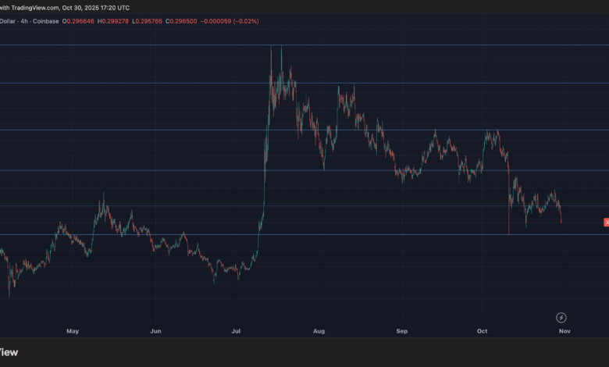Click the TradingView logo below the chart
609x367 pixels.
click(8, 351)
